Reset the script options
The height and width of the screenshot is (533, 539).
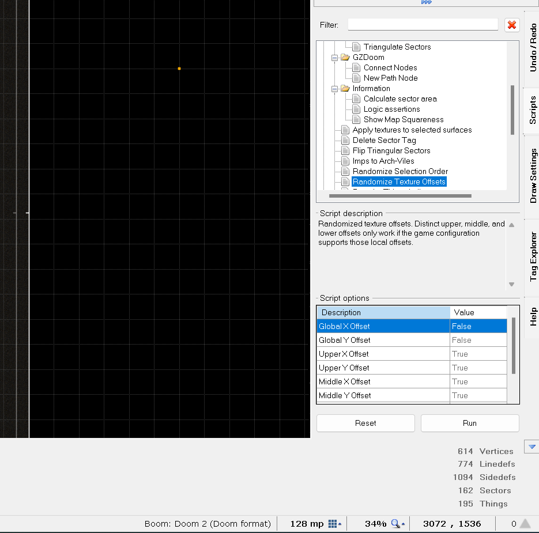click(x=365, y=423)
